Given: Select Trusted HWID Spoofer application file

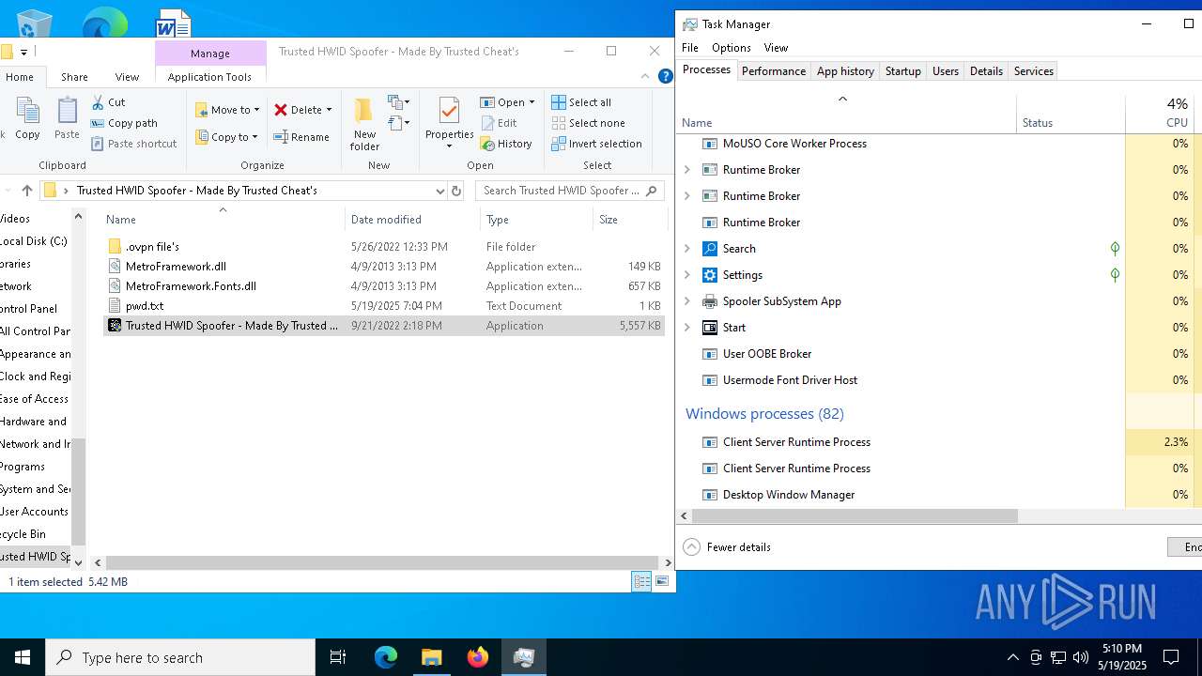Looking at the screenshot, I should [384, 326].
